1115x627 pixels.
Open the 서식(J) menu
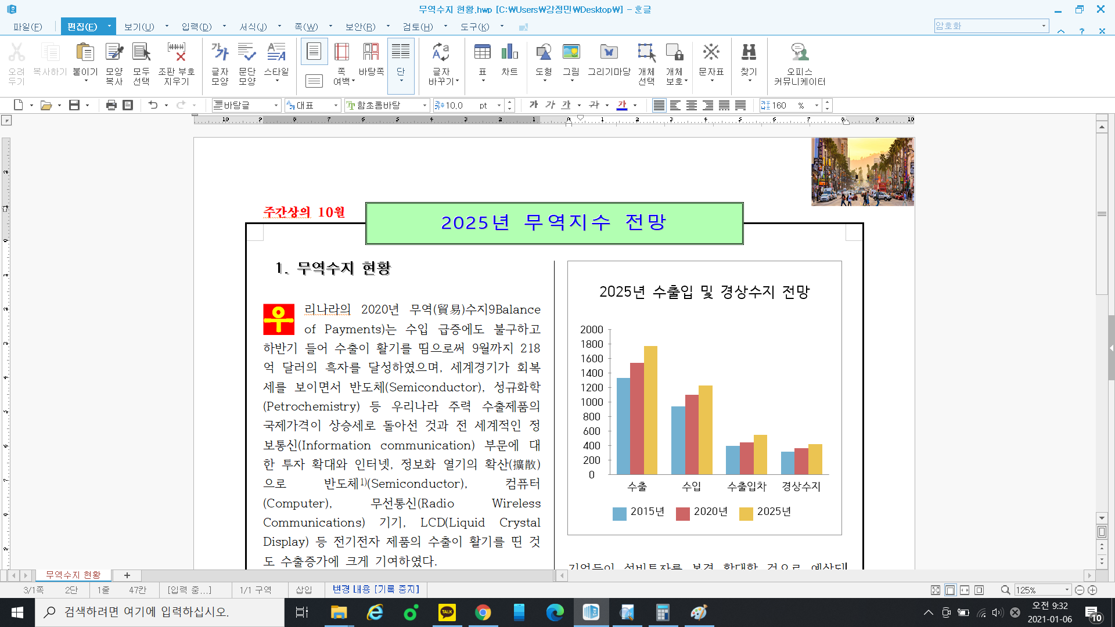coord(253,27)
